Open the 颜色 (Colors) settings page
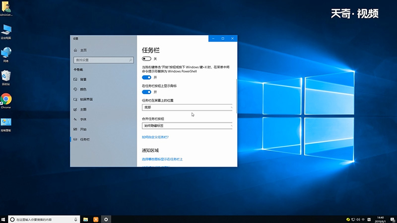Screen dimensions: 397x223 click(x=80, y=89)
